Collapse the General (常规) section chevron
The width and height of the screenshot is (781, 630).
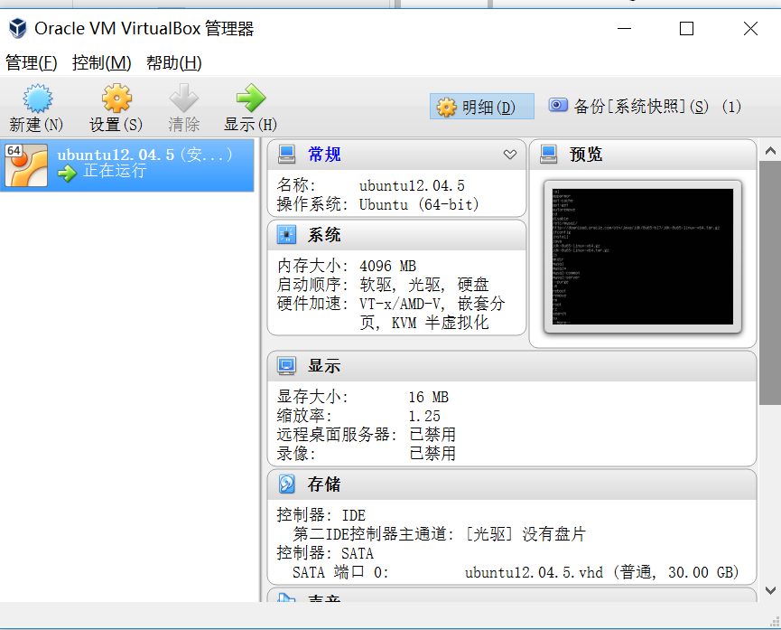pyautogui.click(x=509, y=155)
